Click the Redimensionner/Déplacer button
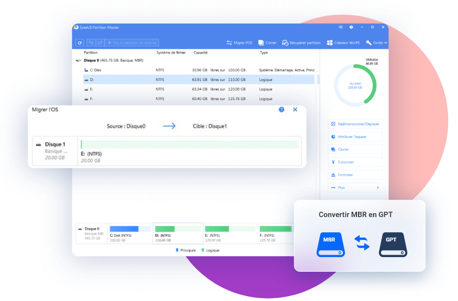Viewport: 458px width, 301px height. pos(355,124)
